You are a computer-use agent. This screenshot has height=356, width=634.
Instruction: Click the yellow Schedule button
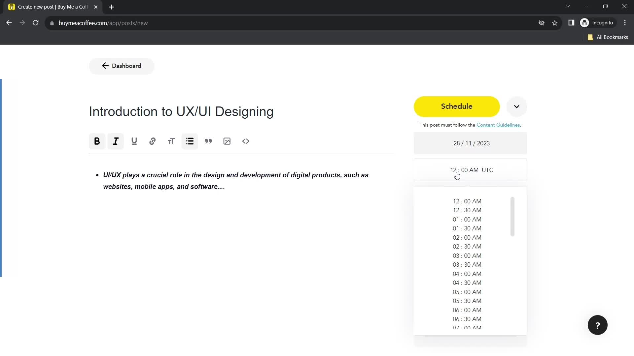point(457,106)
